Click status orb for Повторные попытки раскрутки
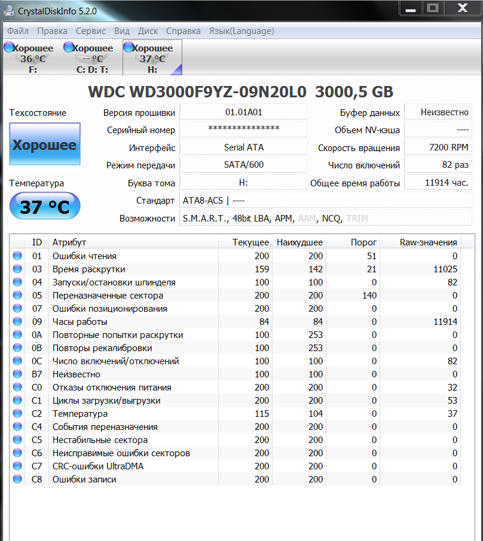This screenshot has height=541, width=483. [x=17, y=334]
